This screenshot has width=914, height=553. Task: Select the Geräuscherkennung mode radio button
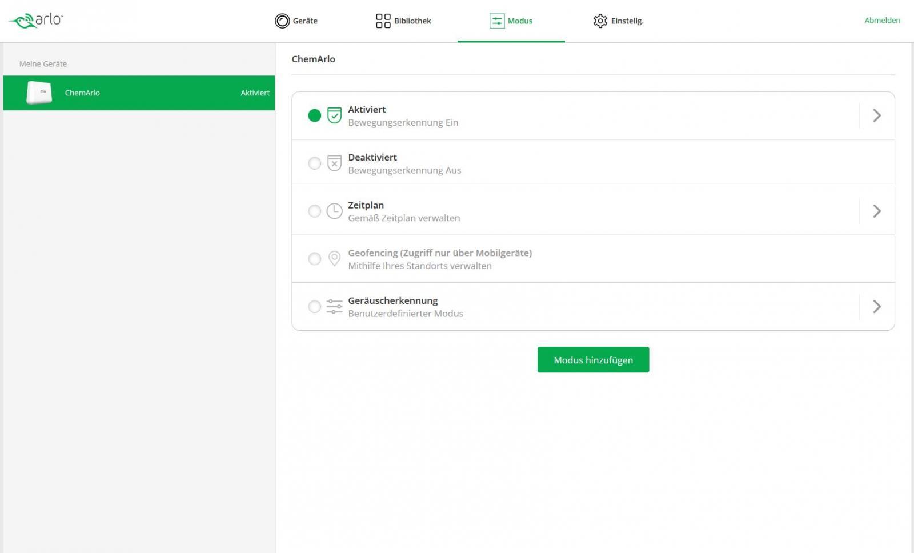(315, 307)
